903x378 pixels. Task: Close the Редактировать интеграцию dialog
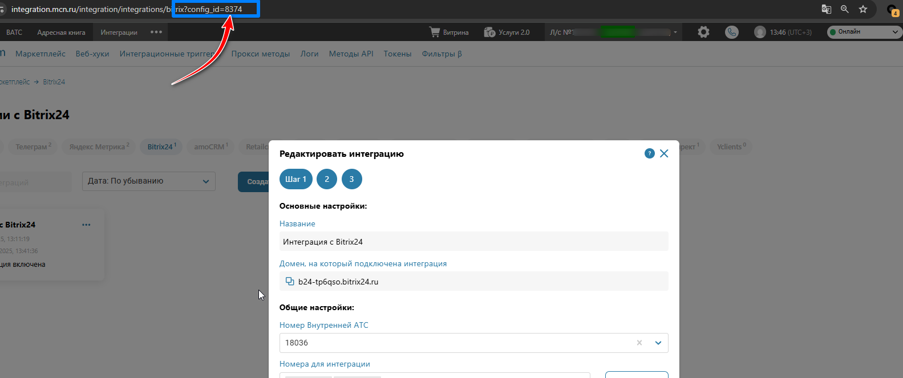coord(664,153)
